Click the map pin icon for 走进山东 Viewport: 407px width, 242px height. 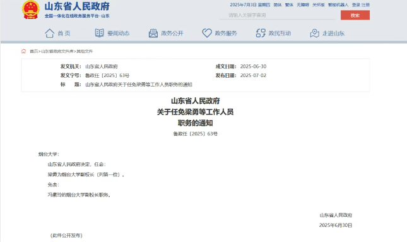tap(315, 33)
